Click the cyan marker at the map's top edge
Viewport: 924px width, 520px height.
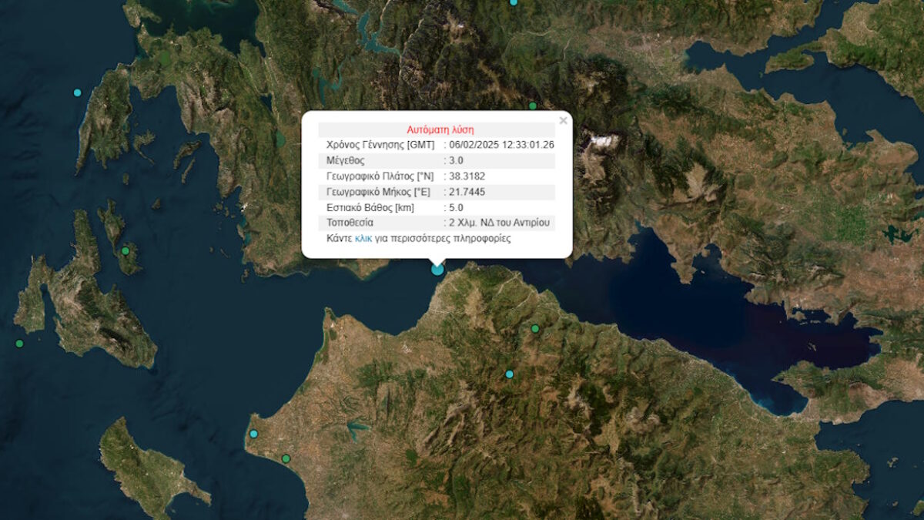click(x=514, y=2)
